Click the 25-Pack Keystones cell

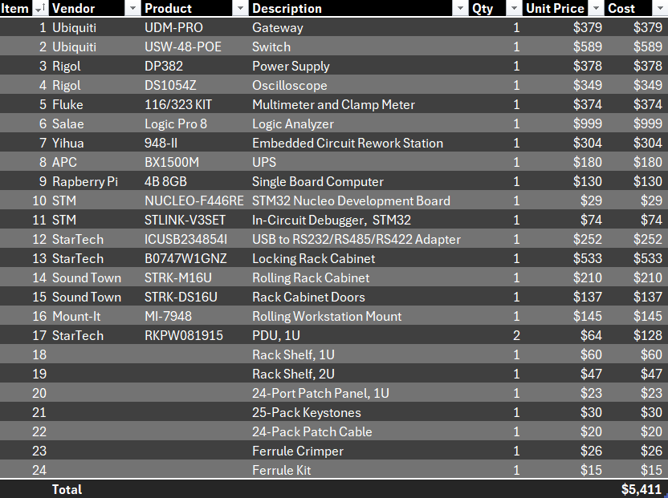(x=359, y=413)
